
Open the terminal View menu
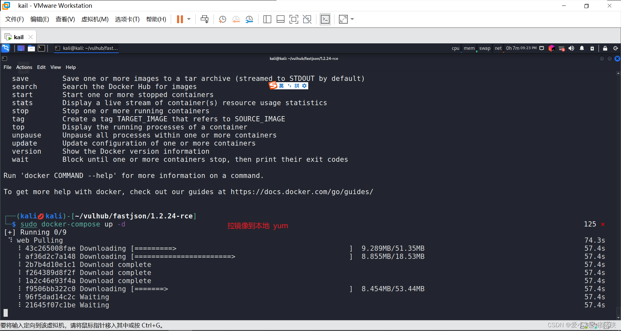tap(56, 67)
